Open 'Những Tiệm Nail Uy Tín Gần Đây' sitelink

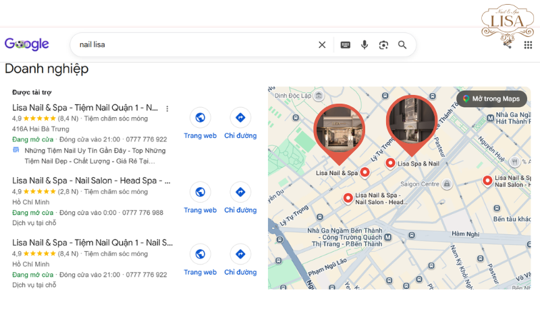tap(95, 156)
